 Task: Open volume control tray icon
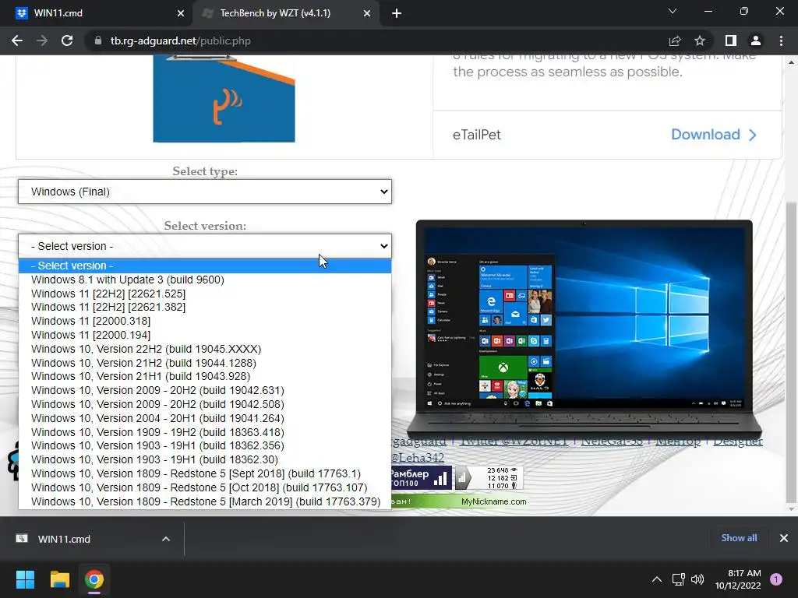(697, 579)
